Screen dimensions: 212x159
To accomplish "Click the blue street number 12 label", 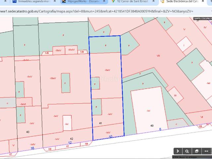I will [x=70, y=143].
